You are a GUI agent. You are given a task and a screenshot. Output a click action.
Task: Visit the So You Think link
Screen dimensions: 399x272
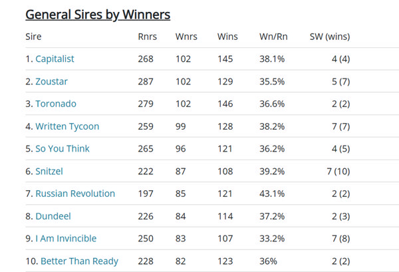click(62, 148)
